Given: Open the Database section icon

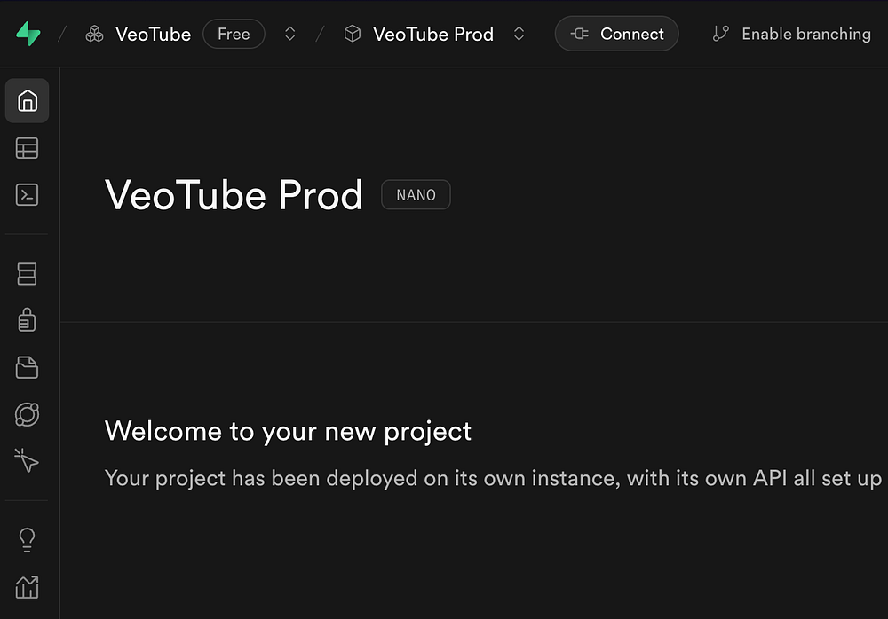Looking at the screenshot, I should pos(28,274).
